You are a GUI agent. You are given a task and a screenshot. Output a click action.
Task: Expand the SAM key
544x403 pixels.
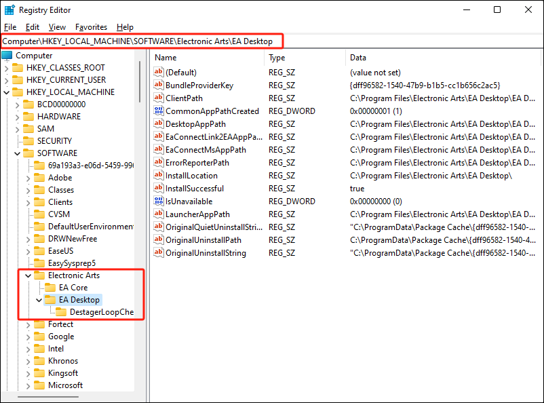(18, 130)
